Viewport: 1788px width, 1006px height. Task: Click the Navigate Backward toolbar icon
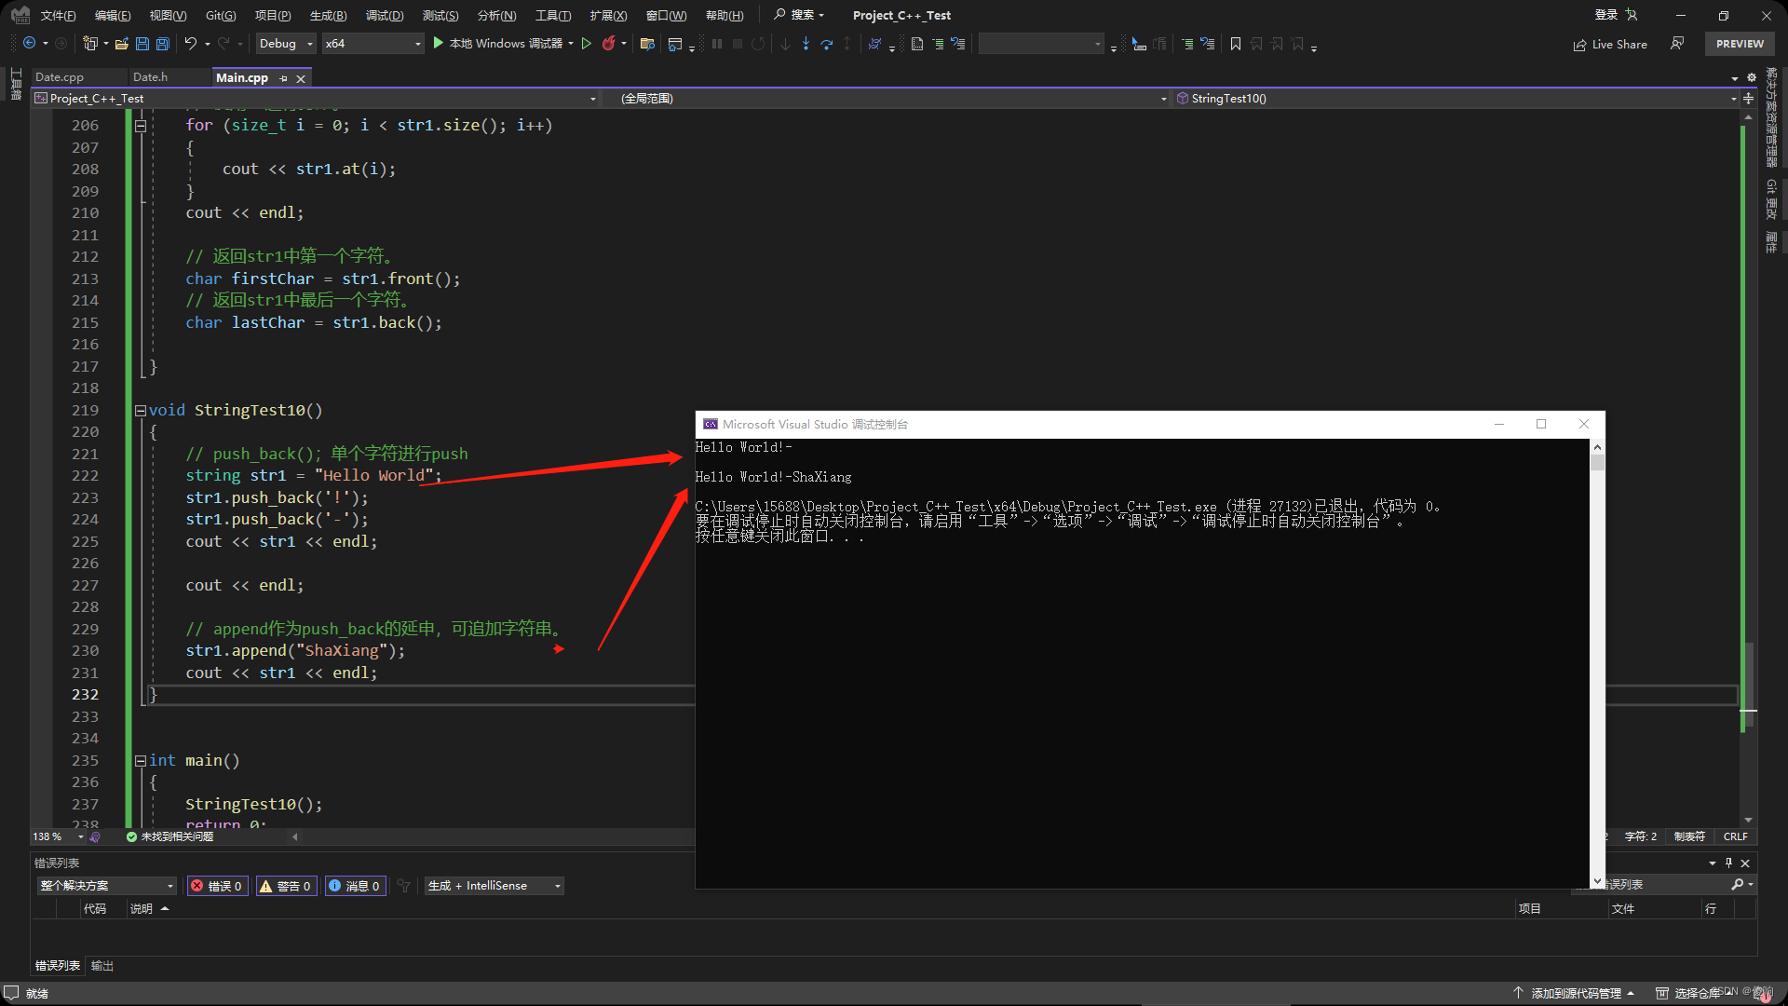[30, 44]
